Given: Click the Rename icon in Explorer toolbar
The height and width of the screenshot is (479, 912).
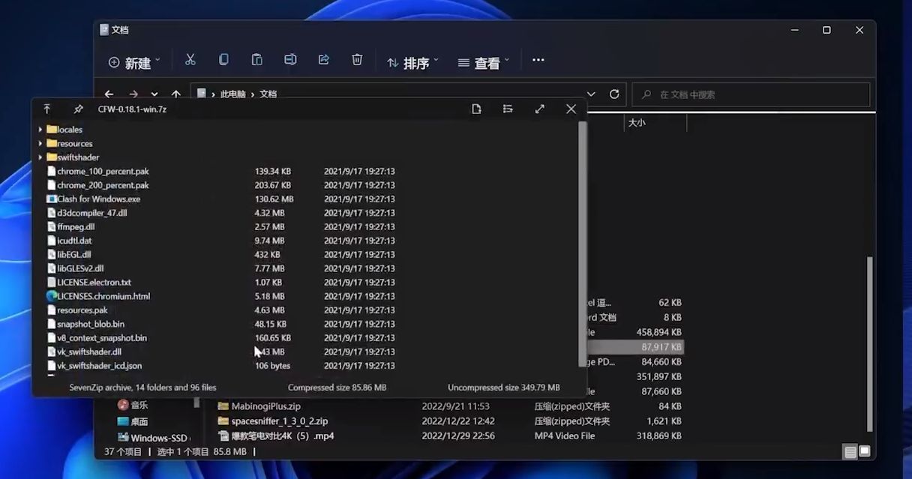Looking at the screenshot, I should (x=290, y=60).
